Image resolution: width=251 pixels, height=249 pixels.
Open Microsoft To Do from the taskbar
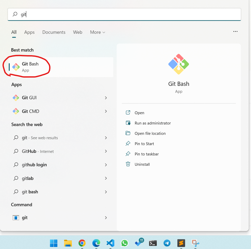click(139, 243)
